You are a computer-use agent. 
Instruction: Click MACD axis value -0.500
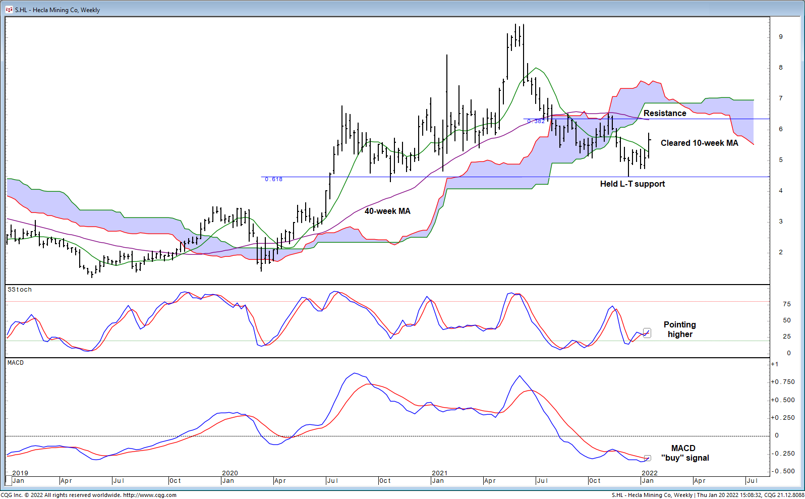(783, 471)
